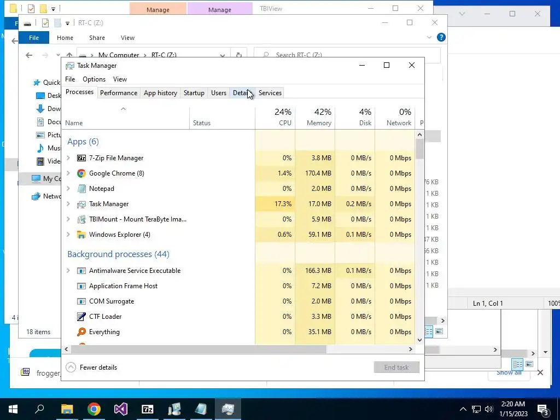
Task: Open File Explorer from taskbar
Action: click(67, 409)
